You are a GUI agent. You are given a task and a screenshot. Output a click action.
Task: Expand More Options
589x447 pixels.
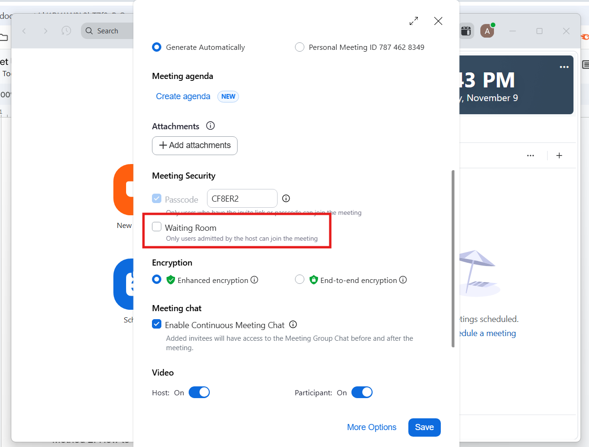click(372, 427)
